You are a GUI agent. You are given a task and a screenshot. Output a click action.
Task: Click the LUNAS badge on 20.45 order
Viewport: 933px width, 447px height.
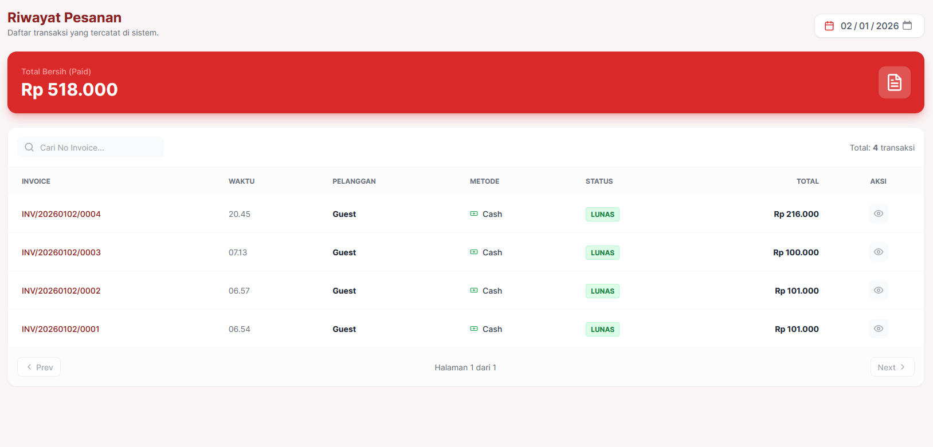[x=602, y=215]
